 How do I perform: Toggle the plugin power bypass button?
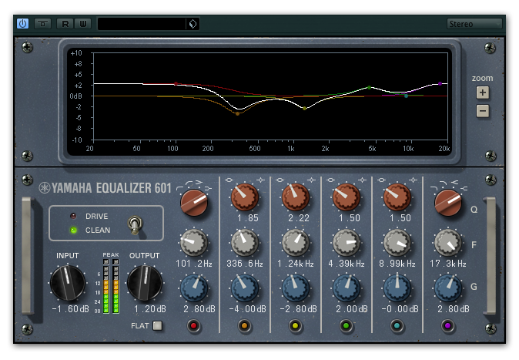(22, 24)
